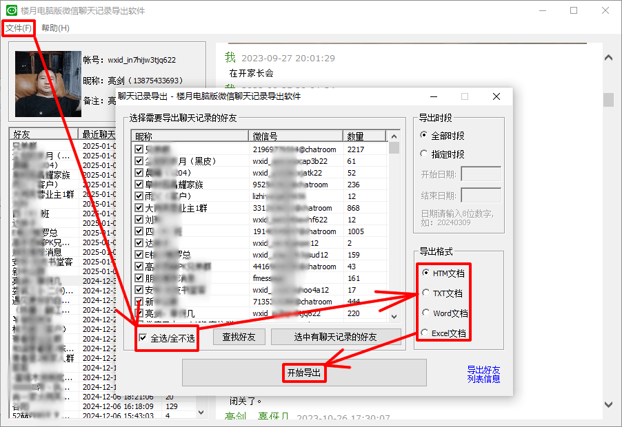This screenshot has height=427, width=622.
Task: Uncheck the 月（黑皮） friend row checkbox
Action: pos(139,161)
